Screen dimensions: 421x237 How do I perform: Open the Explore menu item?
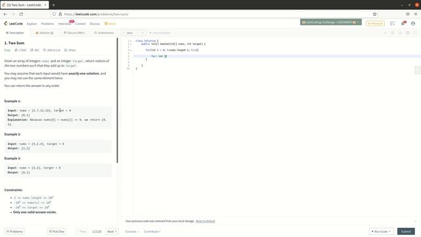tap(32, 24)
